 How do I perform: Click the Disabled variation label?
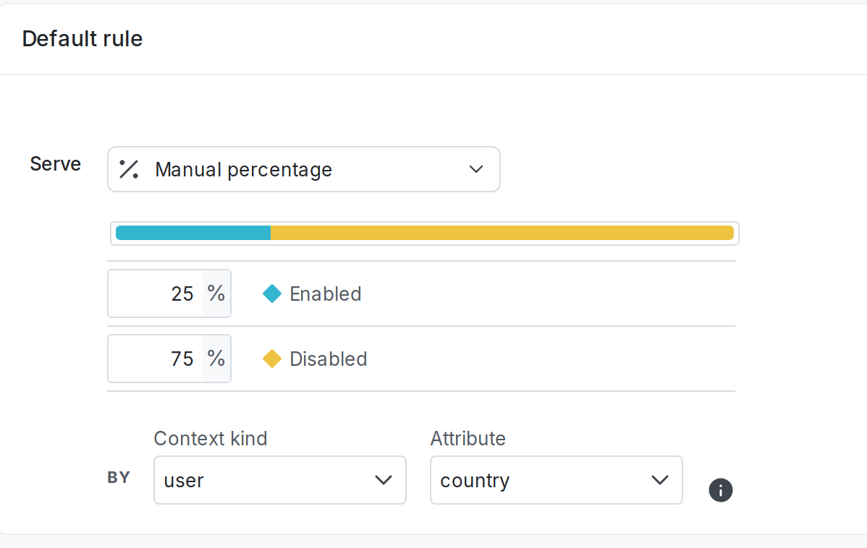328,359
